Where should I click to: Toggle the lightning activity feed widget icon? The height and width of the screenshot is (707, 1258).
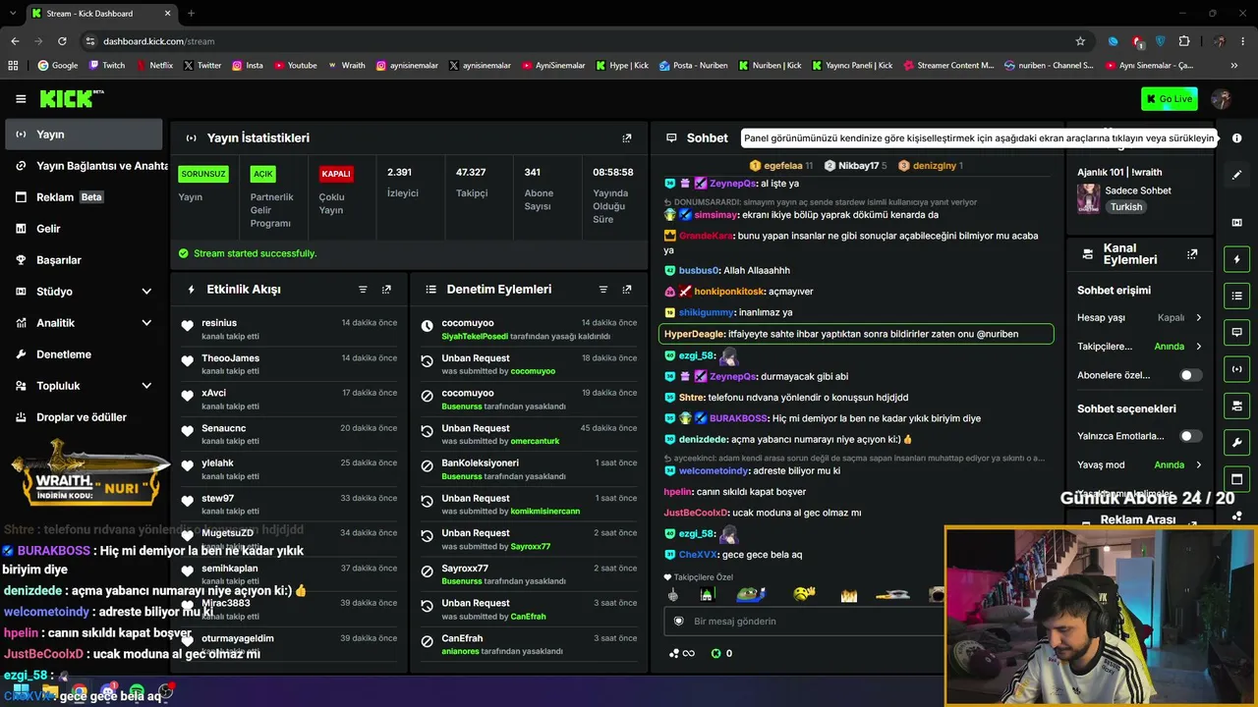point(1237,259)
